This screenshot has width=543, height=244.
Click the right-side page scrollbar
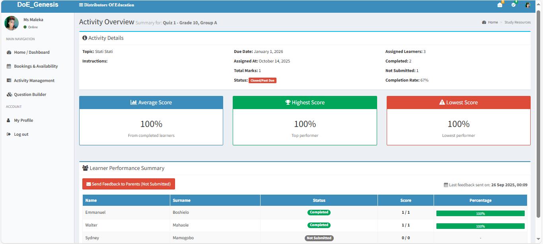pos(540,119)
